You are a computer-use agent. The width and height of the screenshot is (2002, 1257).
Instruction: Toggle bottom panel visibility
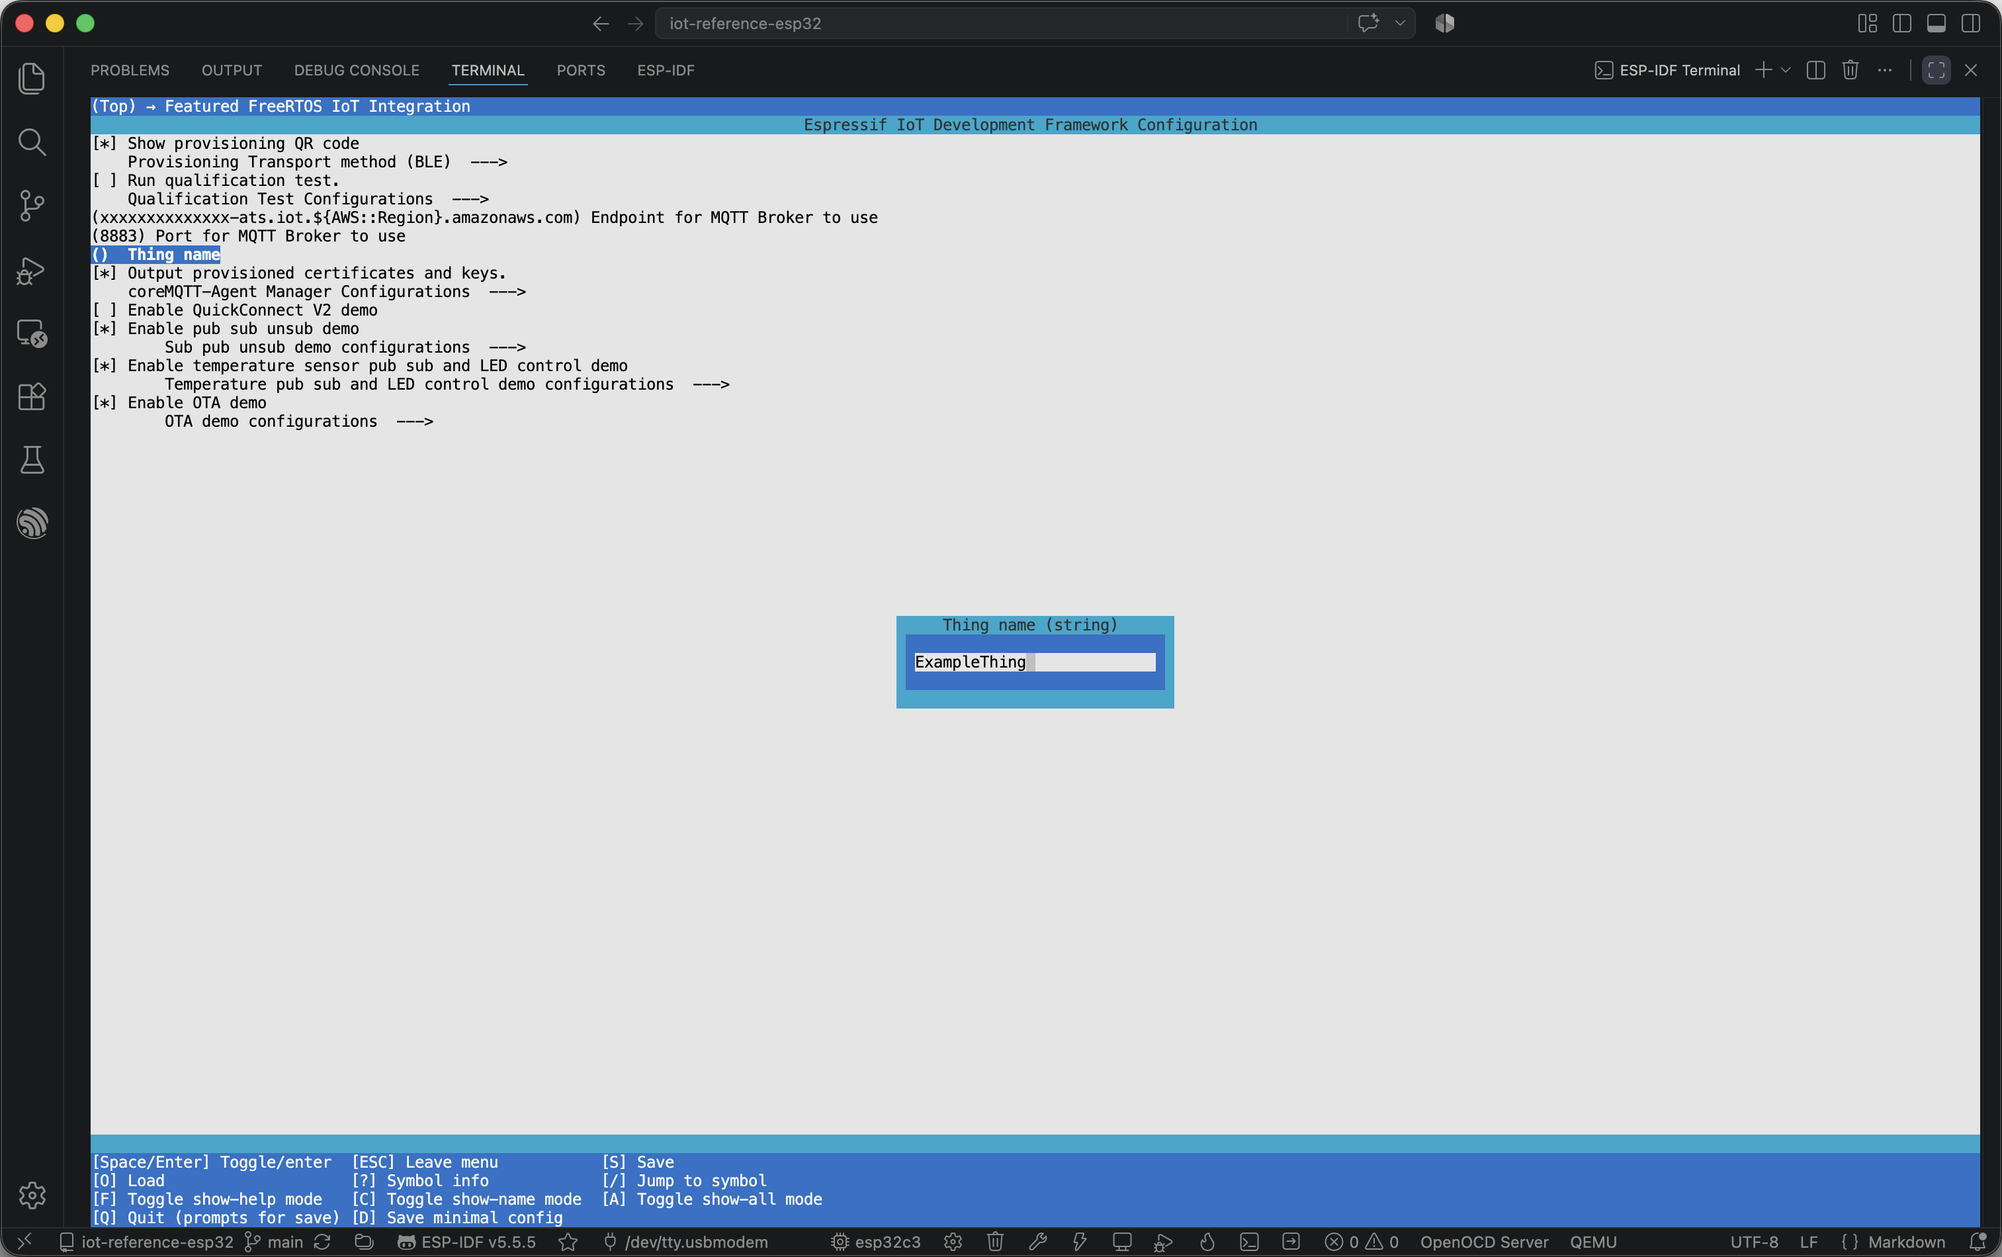point(1937,23)
